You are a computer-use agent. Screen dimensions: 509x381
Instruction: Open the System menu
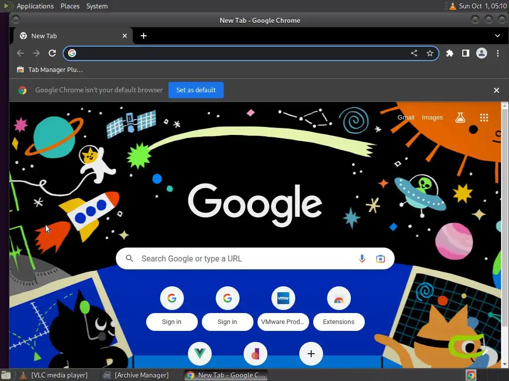pos(97,6)
